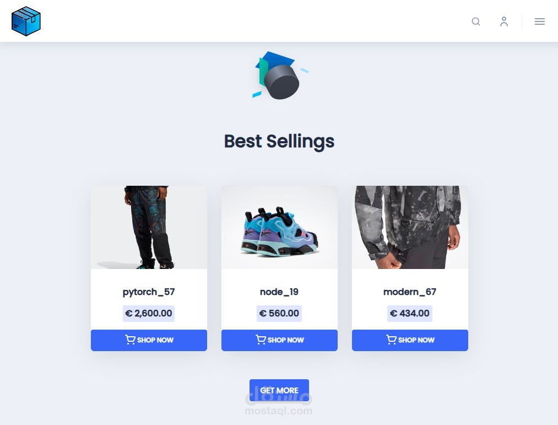The width and height of the screenshot is (558, 425).
Task: Click the modern_67 product title
Action: [x=410, y=292]
